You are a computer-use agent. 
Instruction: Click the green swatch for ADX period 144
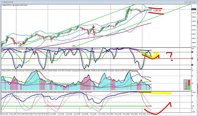click(x=189, y=88)
